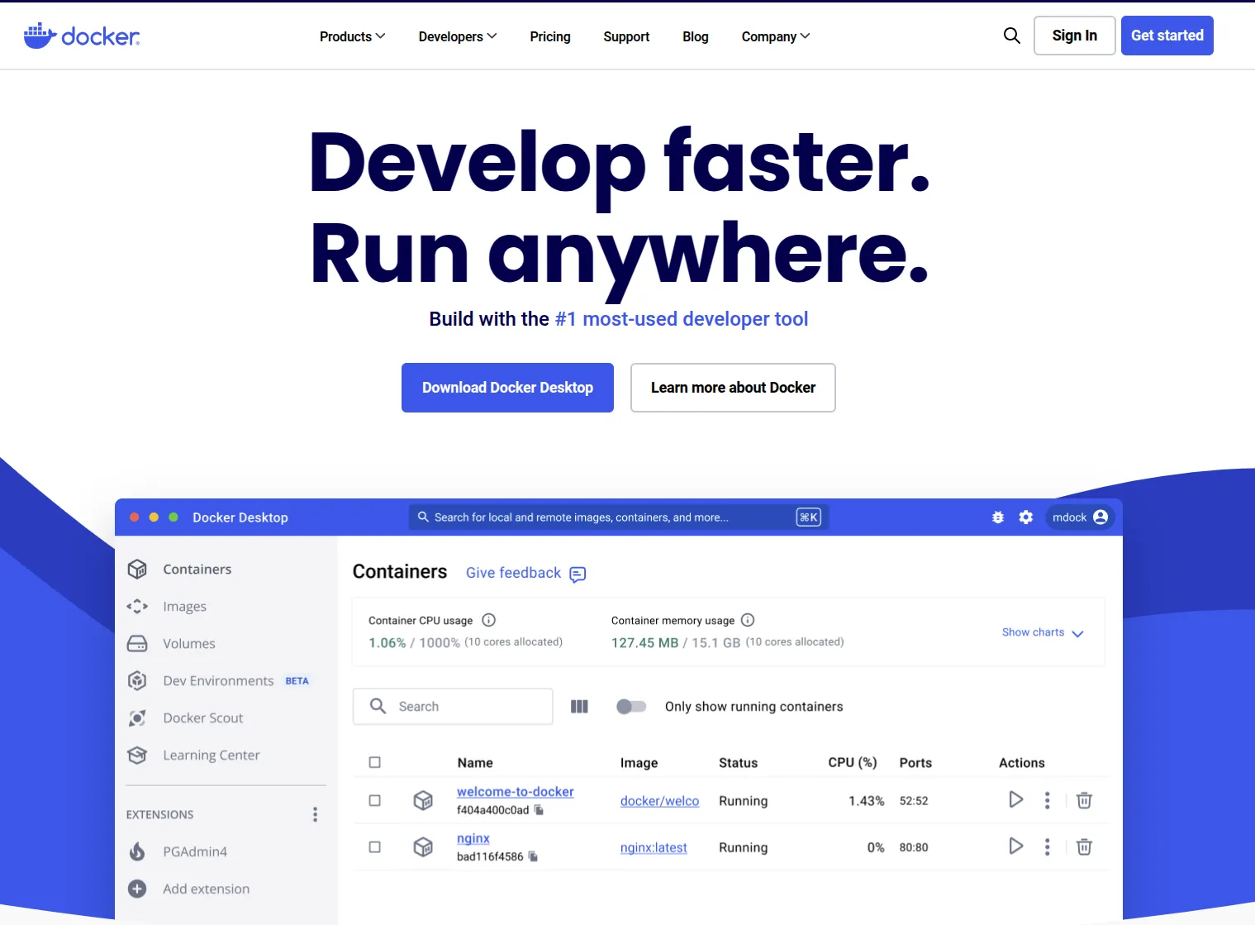Image resolution: width=1255 pixels, height=925 pixels.
Task: Open the Support page
Action: (626, 36)
